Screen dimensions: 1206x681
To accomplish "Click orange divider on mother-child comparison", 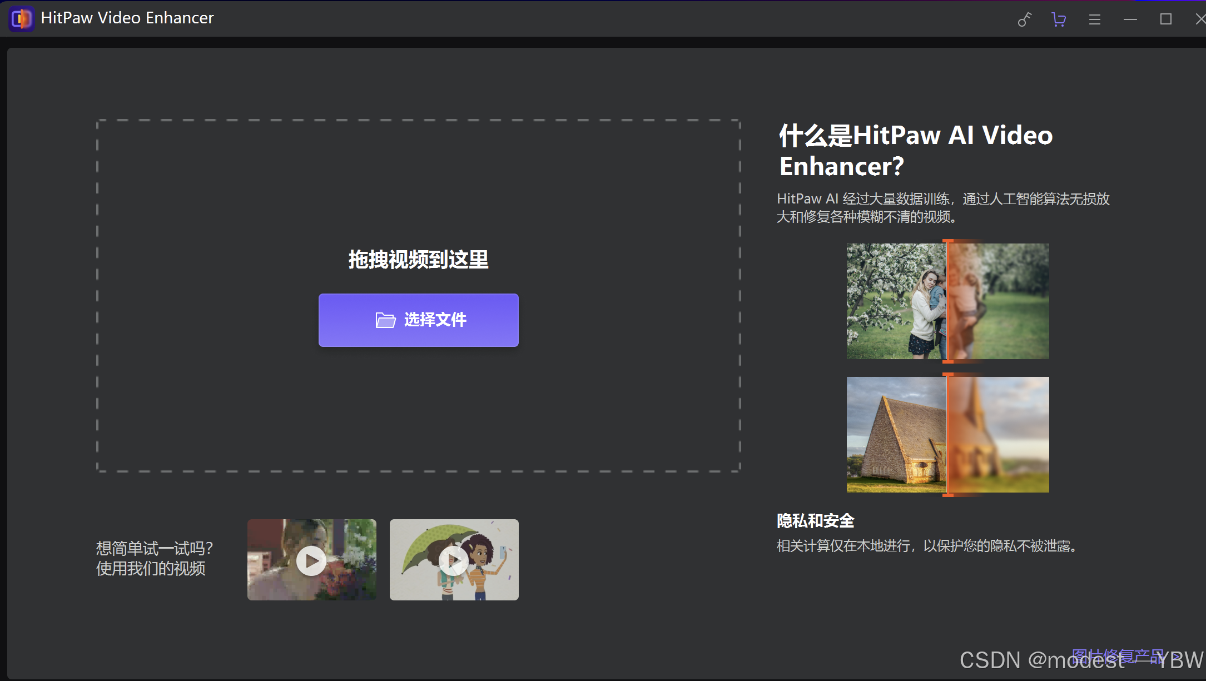I will tap(947, 301).
